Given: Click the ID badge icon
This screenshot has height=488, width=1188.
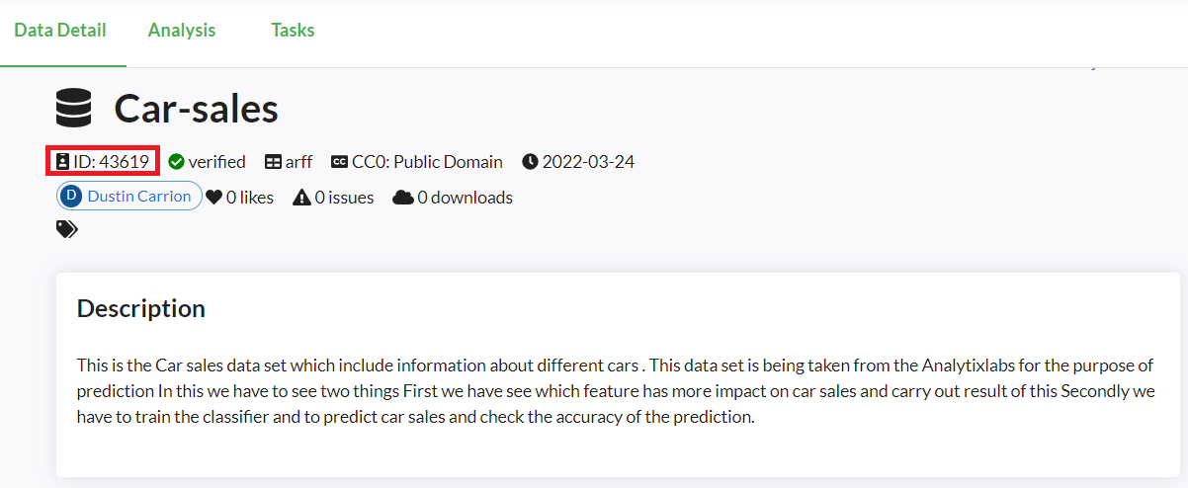Looking at the screenshot, I should tap(63, 162).
